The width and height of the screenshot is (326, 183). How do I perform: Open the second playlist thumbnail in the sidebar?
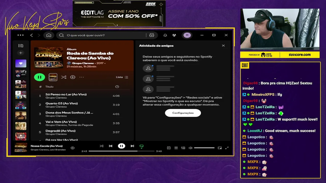click(21, 74)
